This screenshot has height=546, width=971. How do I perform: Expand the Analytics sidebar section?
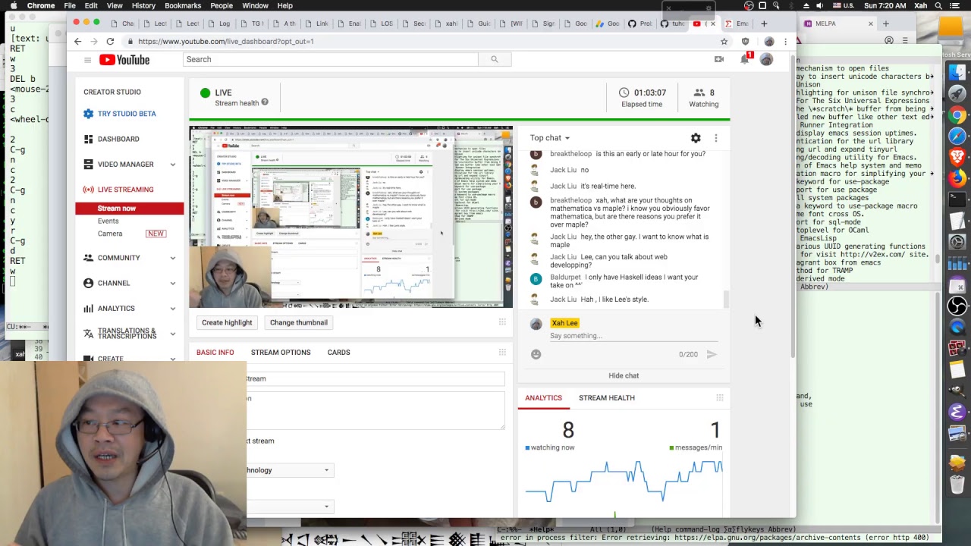tap(172, 309)
